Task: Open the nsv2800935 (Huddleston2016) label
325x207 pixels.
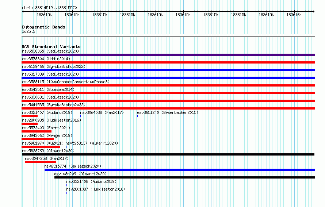Action: point(51,120)
